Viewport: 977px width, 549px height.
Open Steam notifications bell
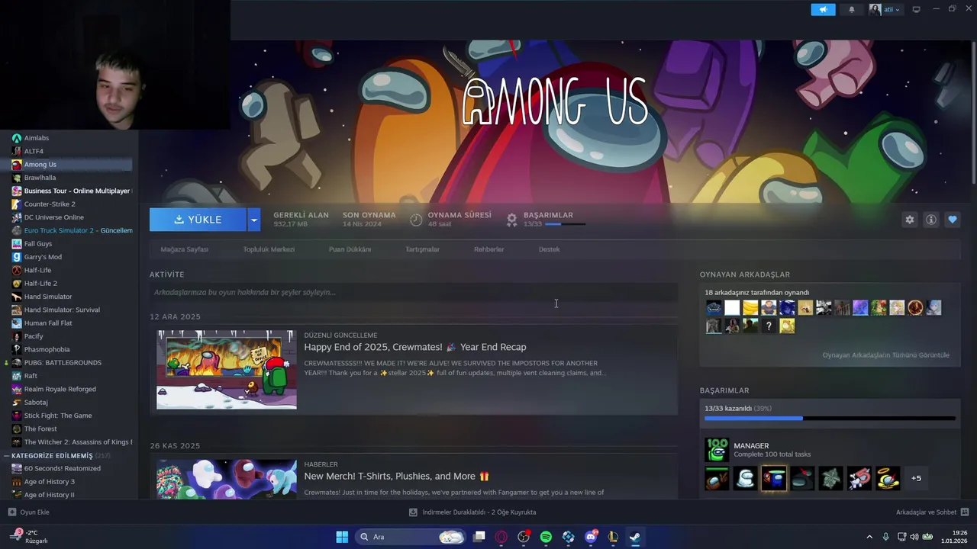(852, 9)
